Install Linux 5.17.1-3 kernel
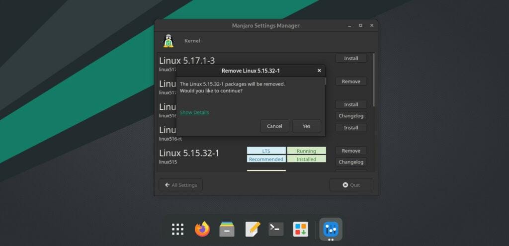509x246 pixels. tap(351, 59)
